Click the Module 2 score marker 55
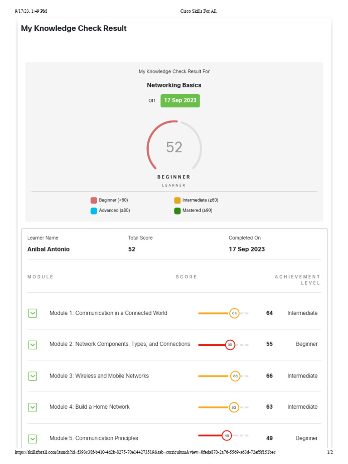 pyautogui.click(x=230, y=345)
